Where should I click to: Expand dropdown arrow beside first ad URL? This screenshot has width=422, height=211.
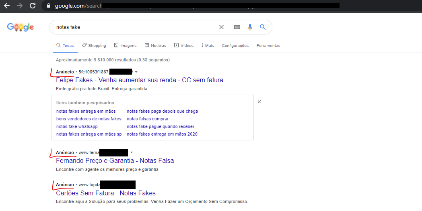[136, 72]
